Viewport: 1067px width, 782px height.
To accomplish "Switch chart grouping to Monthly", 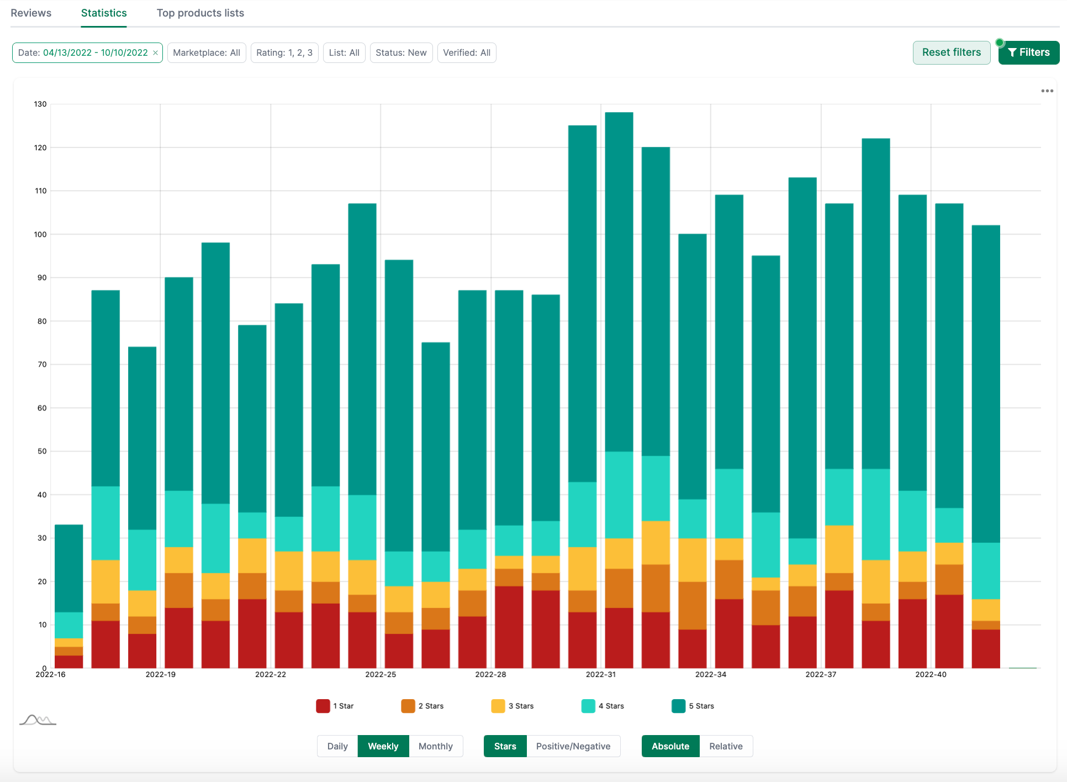I will coord(436,746).
